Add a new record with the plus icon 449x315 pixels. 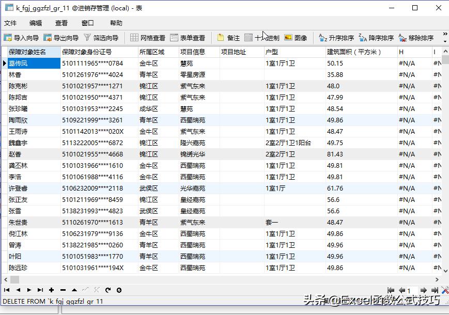tap(51, 290)
